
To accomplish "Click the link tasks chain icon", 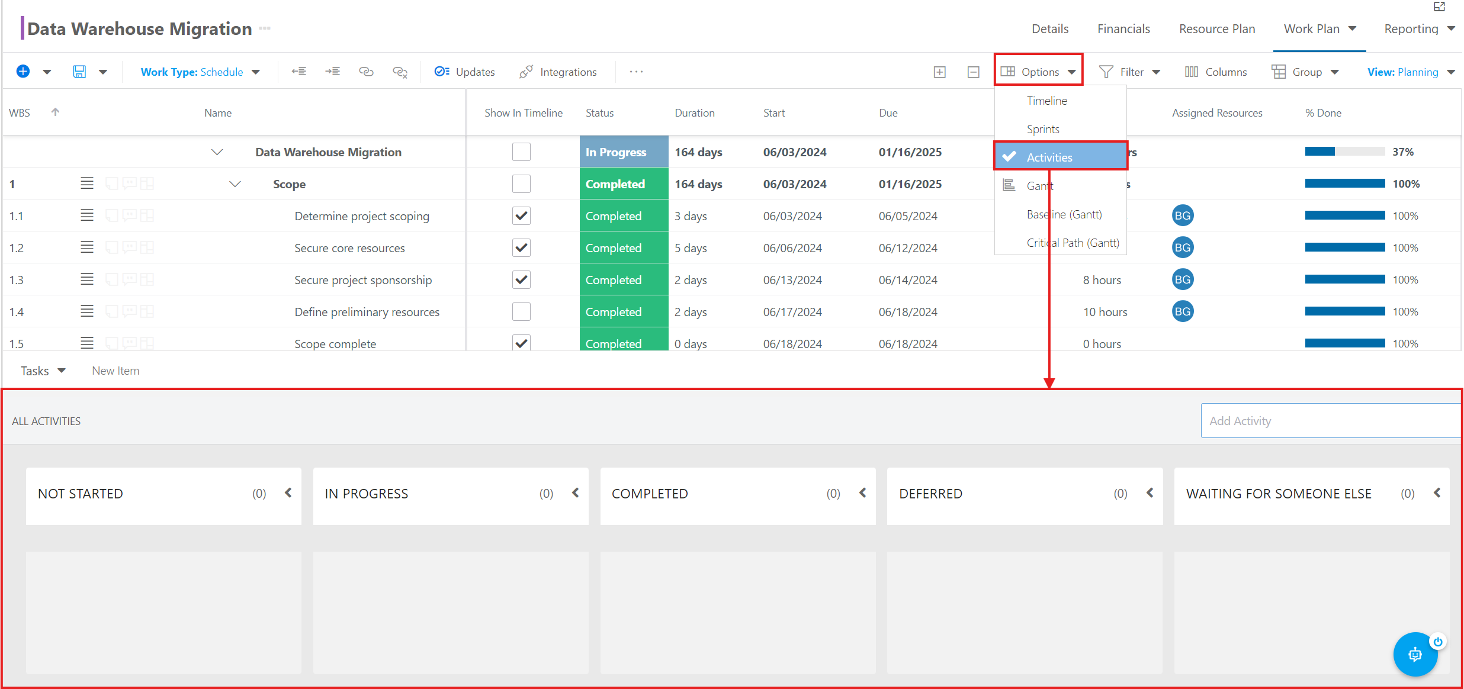I will pos(367,72).
